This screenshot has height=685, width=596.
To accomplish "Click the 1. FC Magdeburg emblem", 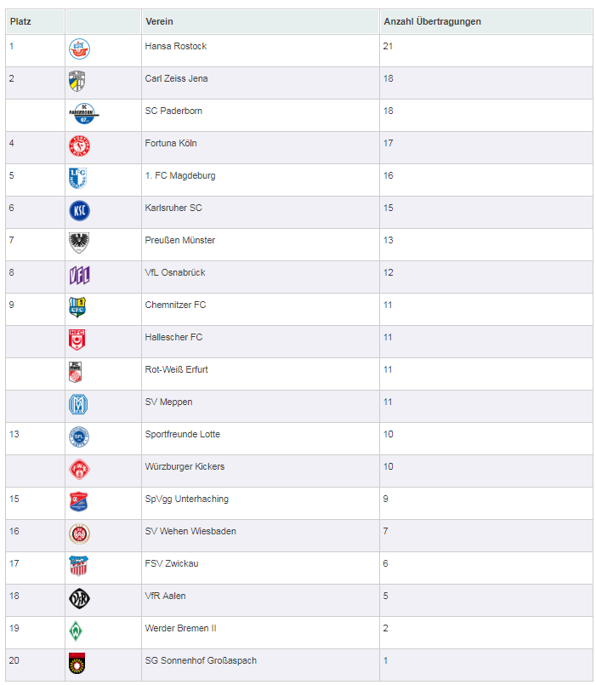I will [x=77, y=178].
